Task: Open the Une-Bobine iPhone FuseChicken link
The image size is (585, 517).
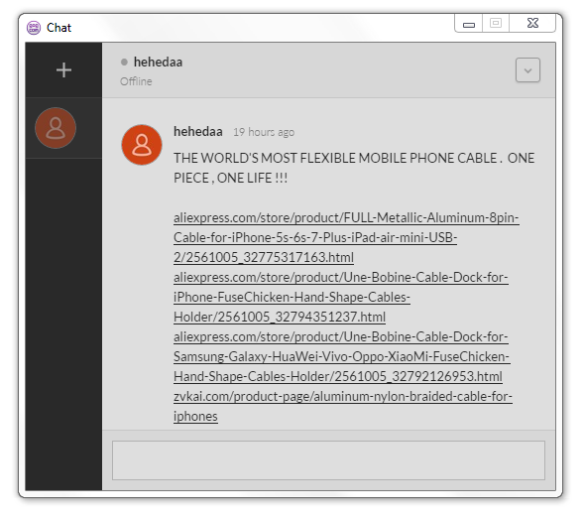Action: (341, 297)
